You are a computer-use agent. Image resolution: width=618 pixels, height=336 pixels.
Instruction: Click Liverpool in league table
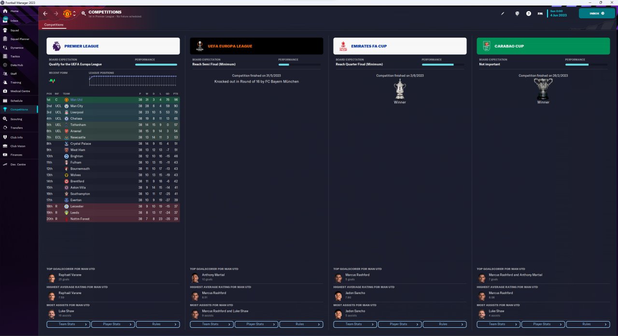(77, 112)
